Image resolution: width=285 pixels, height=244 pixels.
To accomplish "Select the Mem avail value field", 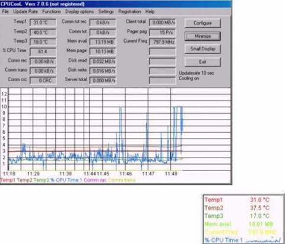I will (103, 42).
